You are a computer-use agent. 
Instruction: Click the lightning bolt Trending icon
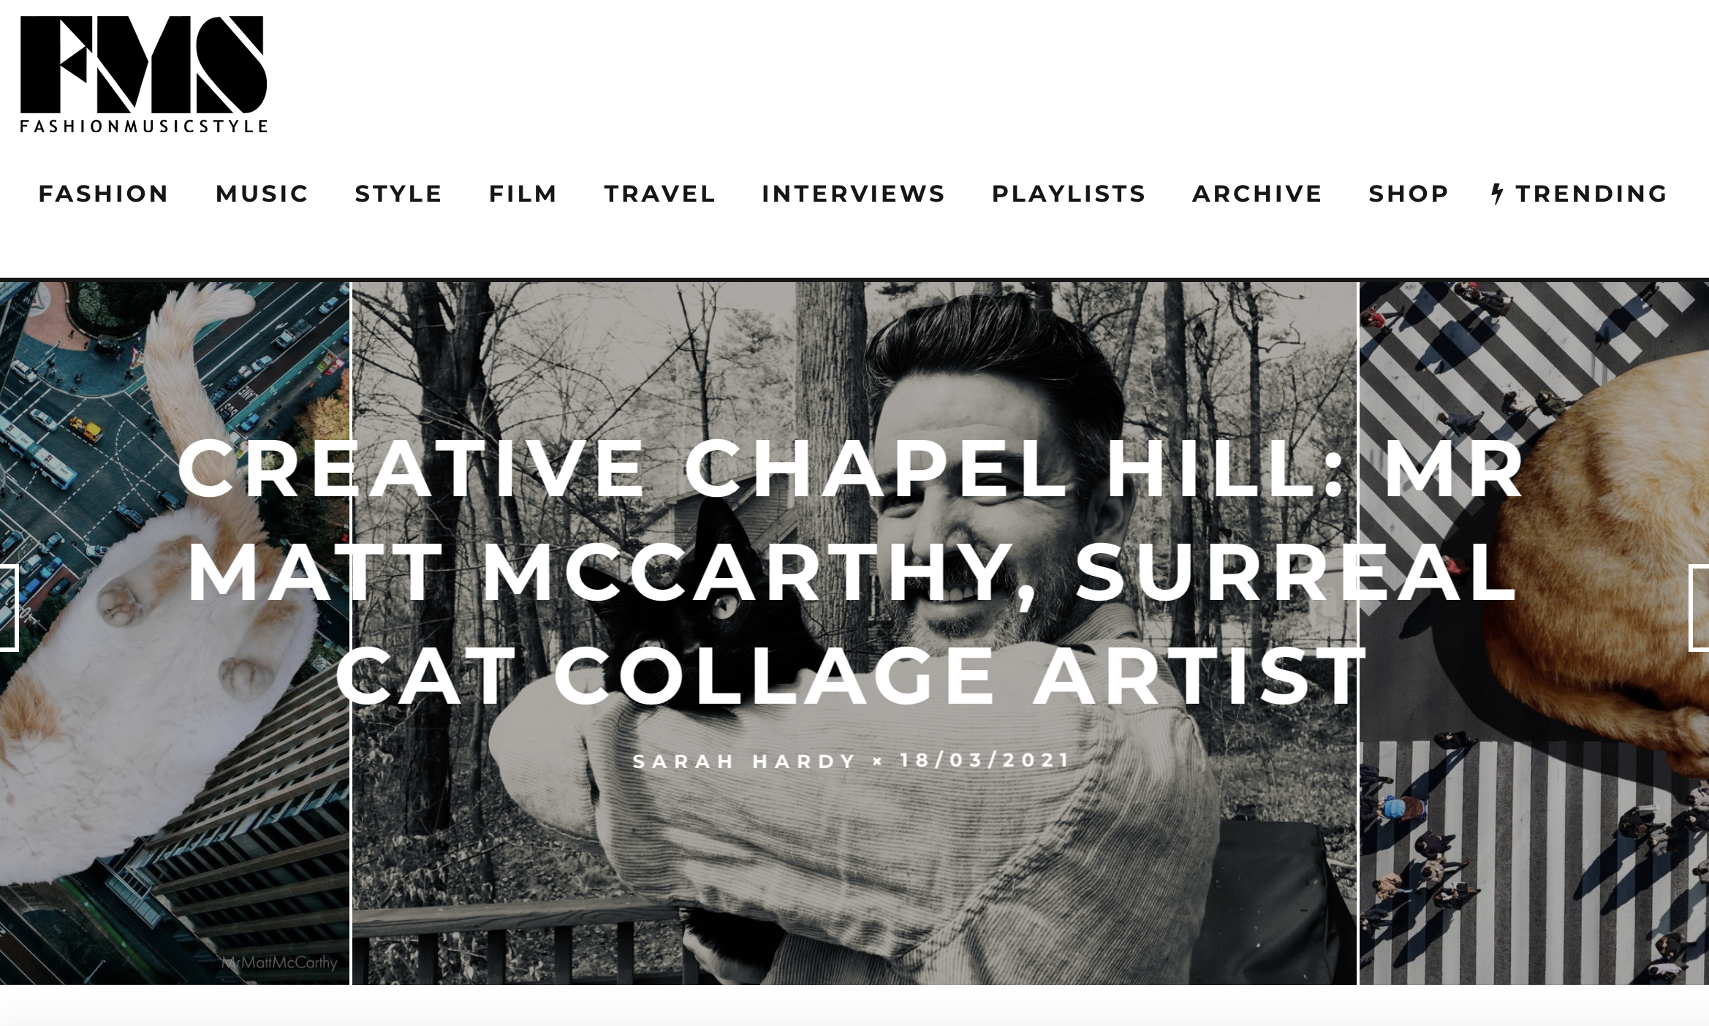pos(1498,194)
